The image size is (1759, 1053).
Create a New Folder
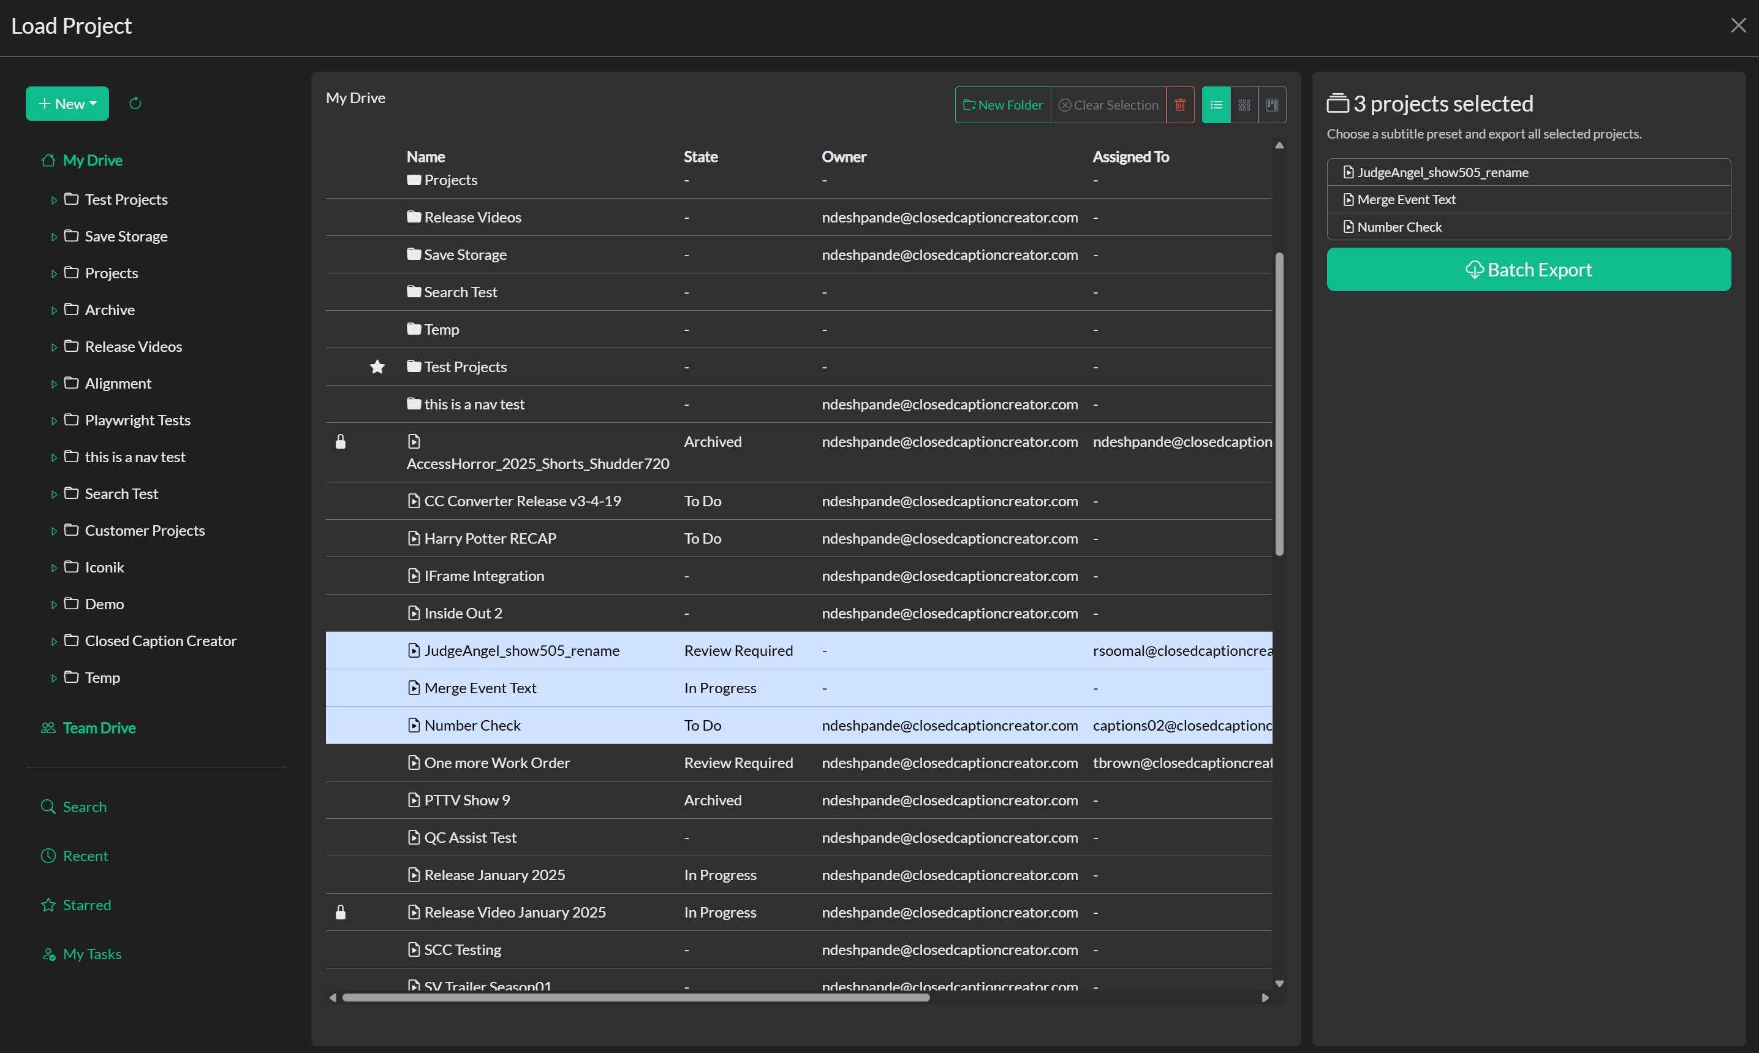coord(1002,105)
